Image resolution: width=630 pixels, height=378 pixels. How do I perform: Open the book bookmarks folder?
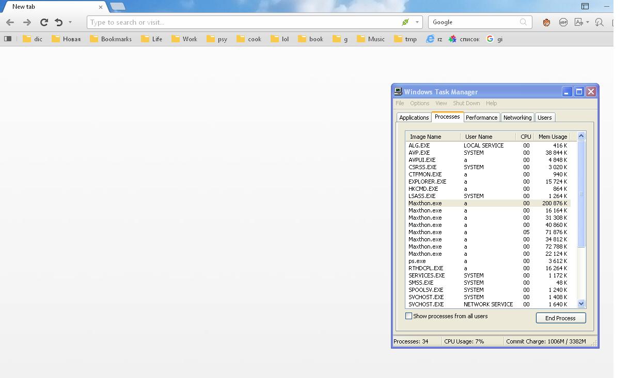tap(311, 39)
